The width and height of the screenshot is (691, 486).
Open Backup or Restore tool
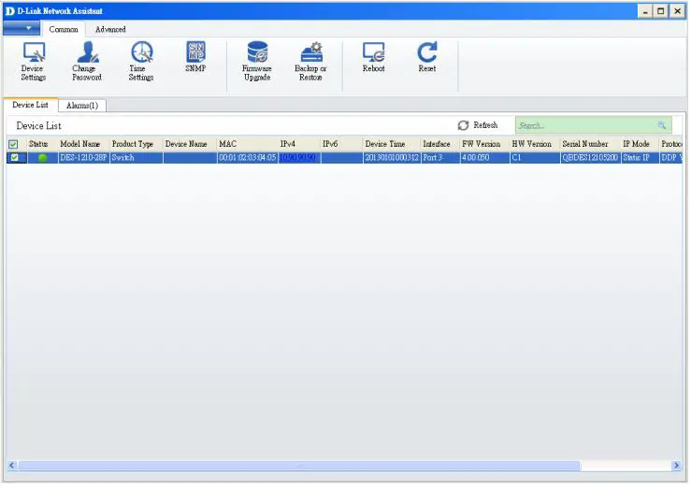[x=310, y=62]
